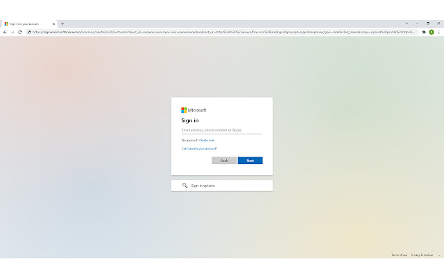Open the Chrome three-dot menu

(439, 33)
